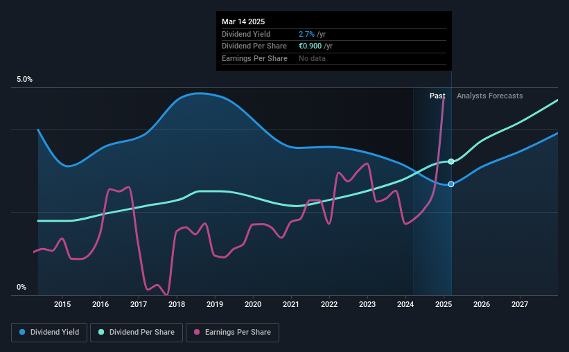Click the 2016 x-axis label
Viewport: 569px width, 352px height.
tap(100, 304)
